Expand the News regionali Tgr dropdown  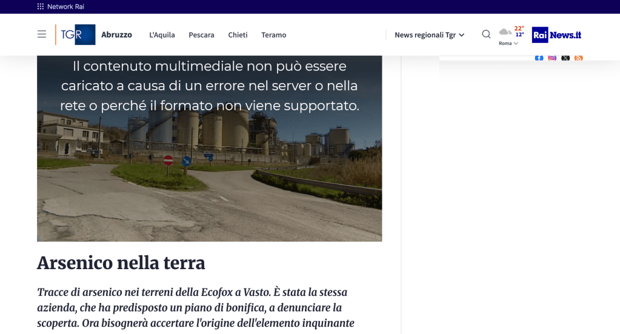click(429, 35)
